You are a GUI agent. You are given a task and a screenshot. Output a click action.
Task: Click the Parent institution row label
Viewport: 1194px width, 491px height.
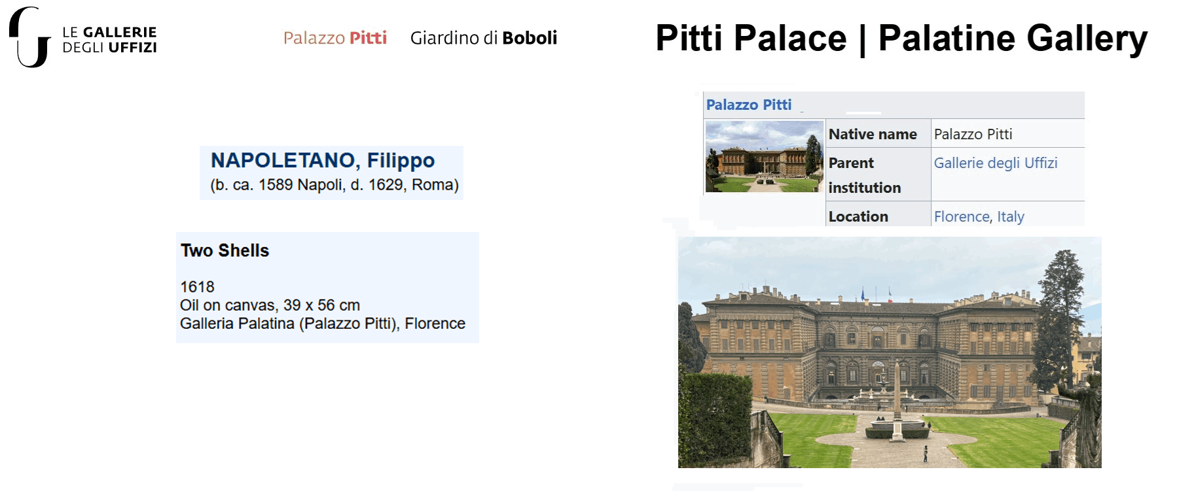tap(864, 175)
